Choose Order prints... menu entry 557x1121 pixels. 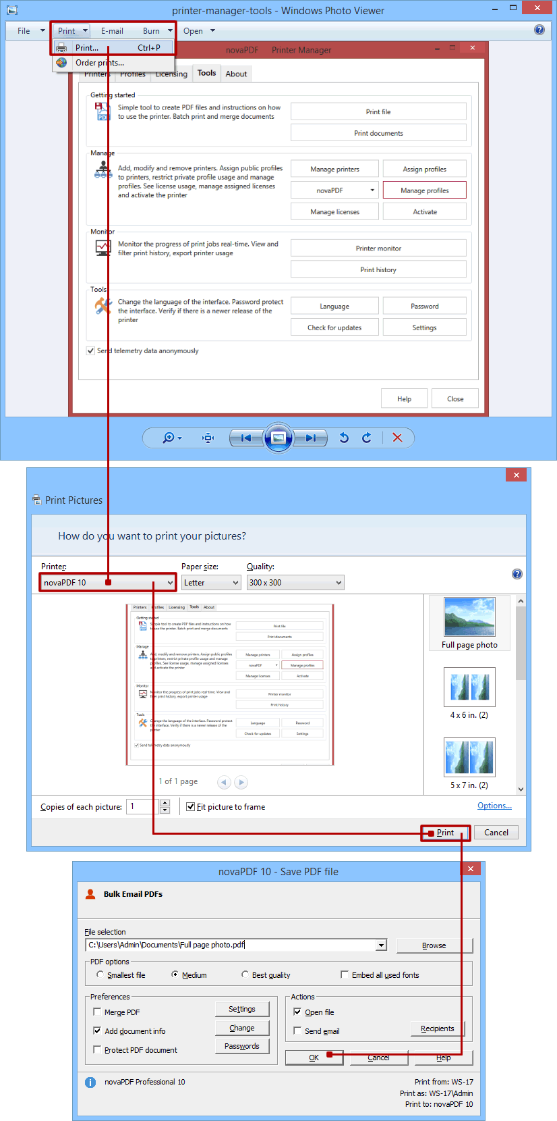click(x=113, y=63)
